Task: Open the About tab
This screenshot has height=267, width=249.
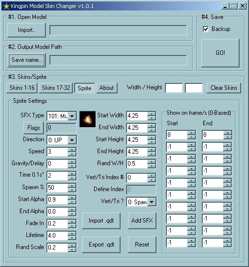Action: [107, 88]
